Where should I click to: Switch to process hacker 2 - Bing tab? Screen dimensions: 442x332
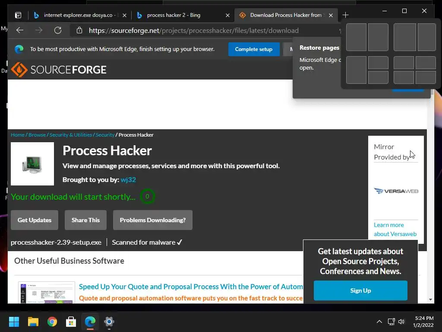[183, 15]
